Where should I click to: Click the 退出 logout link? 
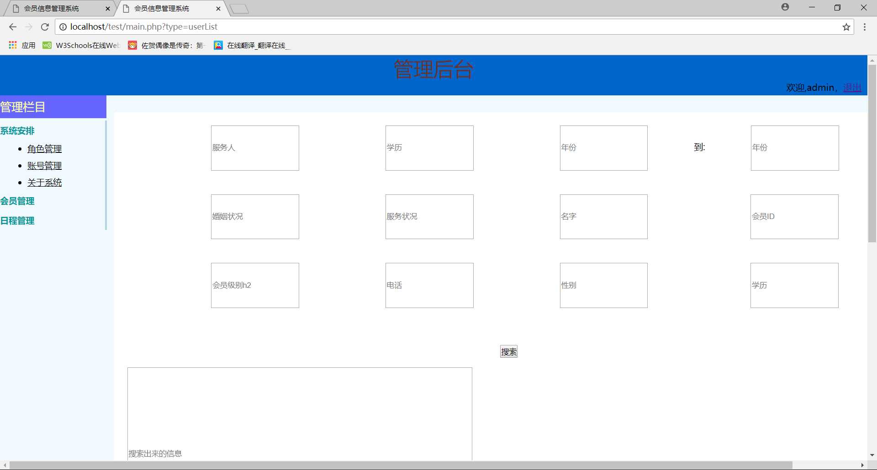pos(852,88)
